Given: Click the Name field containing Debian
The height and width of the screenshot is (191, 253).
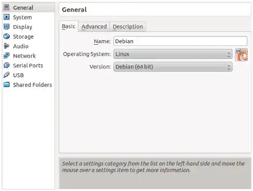Looking at the screenshot, I should tap(180, 41).
